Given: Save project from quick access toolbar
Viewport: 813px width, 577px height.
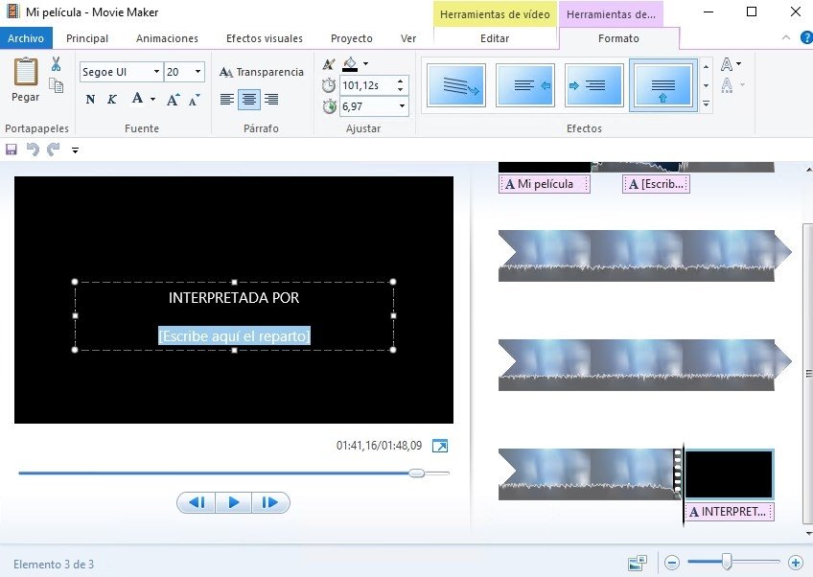Looking at the screenshot, I should pyautogui.click(x=11, y=150).
